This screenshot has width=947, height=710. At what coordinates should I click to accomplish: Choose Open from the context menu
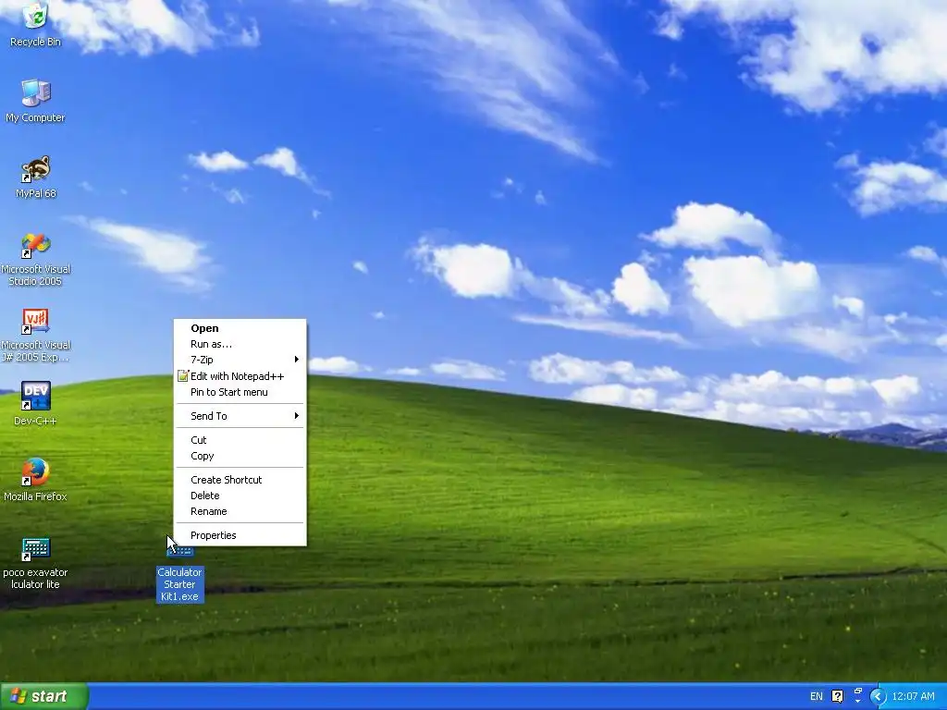240,328
